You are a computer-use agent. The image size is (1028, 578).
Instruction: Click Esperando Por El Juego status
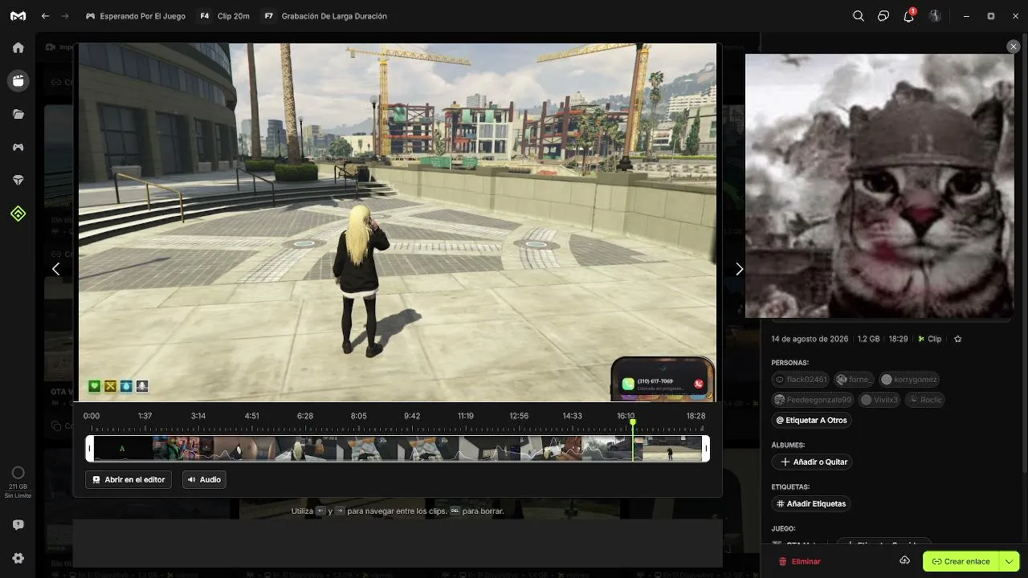[x=136, y=16]
